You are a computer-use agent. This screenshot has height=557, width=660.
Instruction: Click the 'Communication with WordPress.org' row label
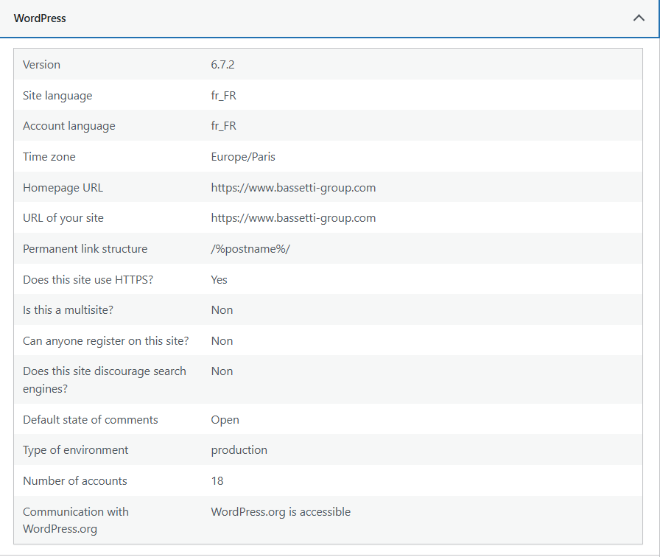(x=75, y=520)
